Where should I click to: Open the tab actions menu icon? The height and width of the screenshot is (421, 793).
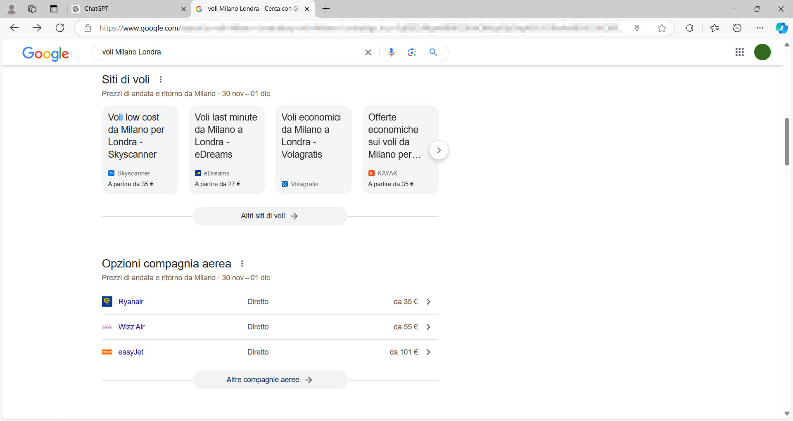pyautogui.click(x=53, y=9)
